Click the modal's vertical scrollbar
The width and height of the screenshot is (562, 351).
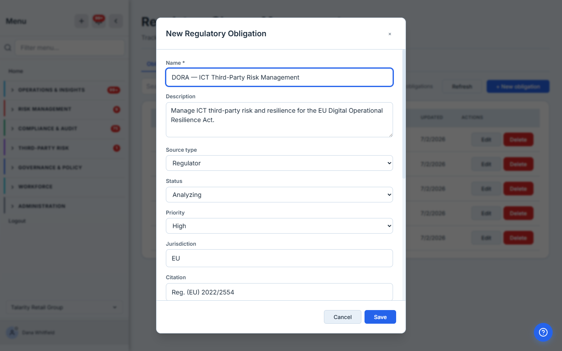404,114
